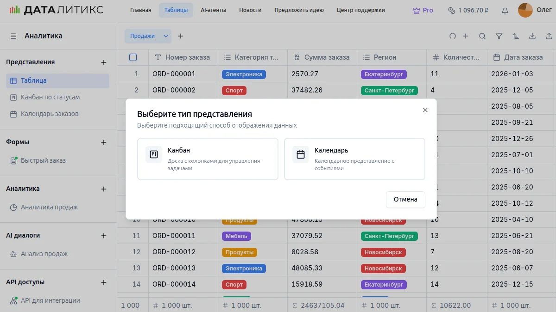
Task: Expand the Продажи tab dropdown chevron
Action: point(165,36)
